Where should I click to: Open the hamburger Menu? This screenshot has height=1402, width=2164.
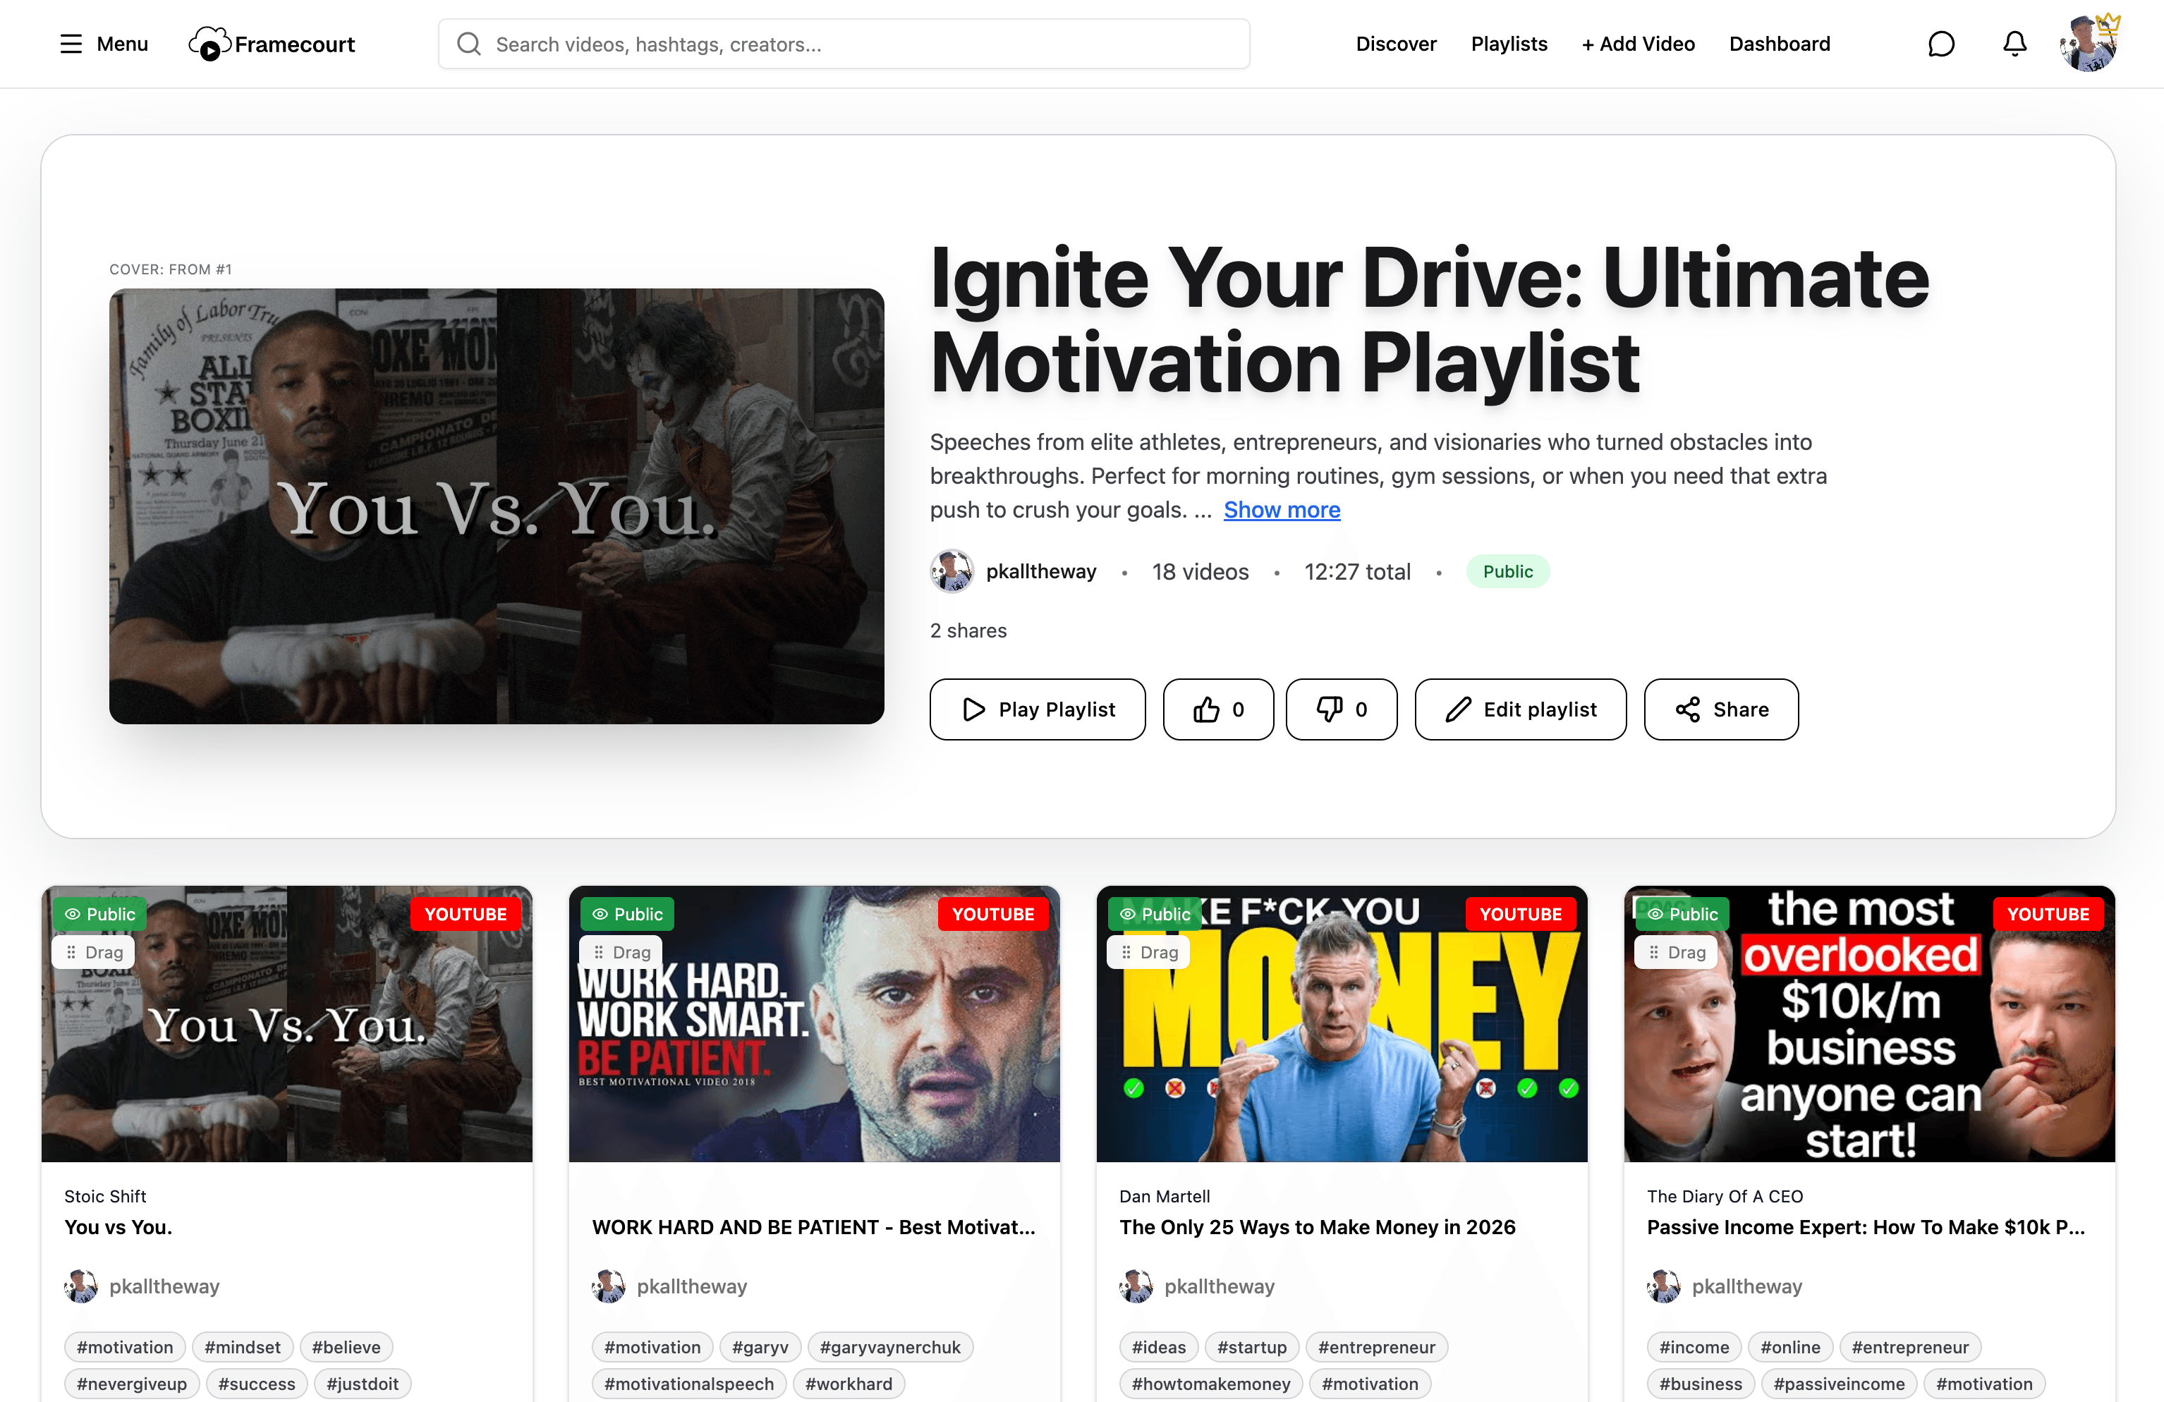pos(104,44)
